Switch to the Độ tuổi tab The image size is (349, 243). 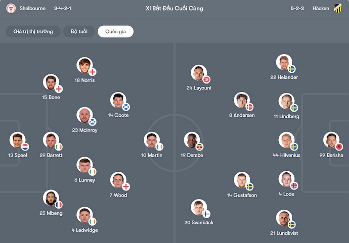click(x=79, y=32)
